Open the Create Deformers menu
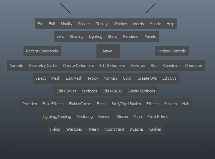 [78, 66]
